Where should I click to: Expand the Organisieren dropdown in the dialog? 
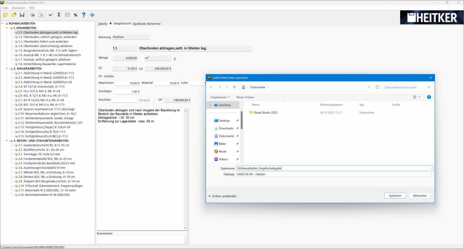[220, 97]
